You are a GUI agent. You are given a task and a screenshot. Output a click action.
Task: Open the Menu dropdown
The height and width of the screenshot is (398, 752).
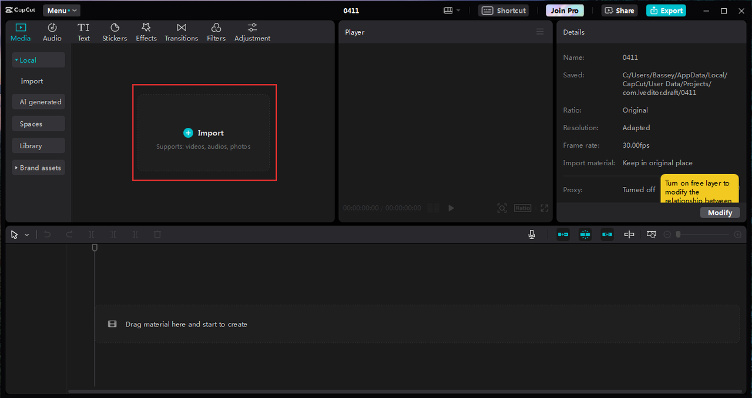point(61,11)
